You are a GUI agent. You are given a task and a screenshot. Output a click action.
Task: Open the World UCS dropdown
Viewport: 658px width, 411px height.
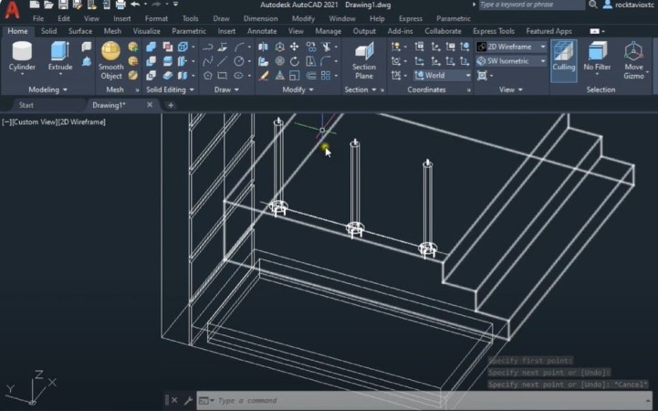(x=443, y=76)
